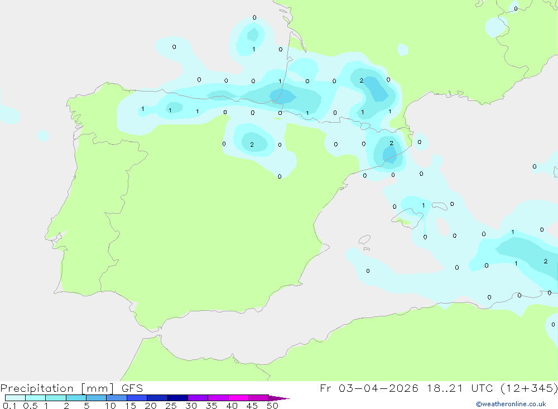The width and height of the screenshot is (558, 409).
Task: Click the "10" legend scale label
Action: click(x=110, y=406)
